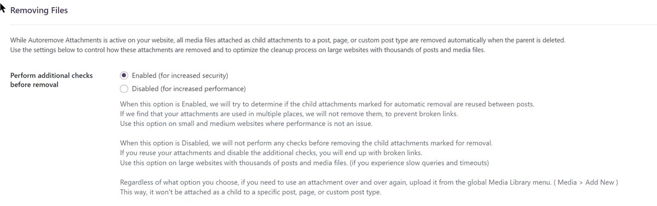Click the 'When this option is Disabled' description line
This screenshot has width=657, height=206.
pos(306,143)
